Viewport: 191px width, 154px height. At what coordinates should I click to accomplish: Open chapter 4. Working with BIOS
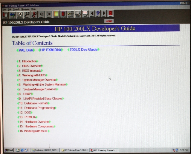(32, 75)
